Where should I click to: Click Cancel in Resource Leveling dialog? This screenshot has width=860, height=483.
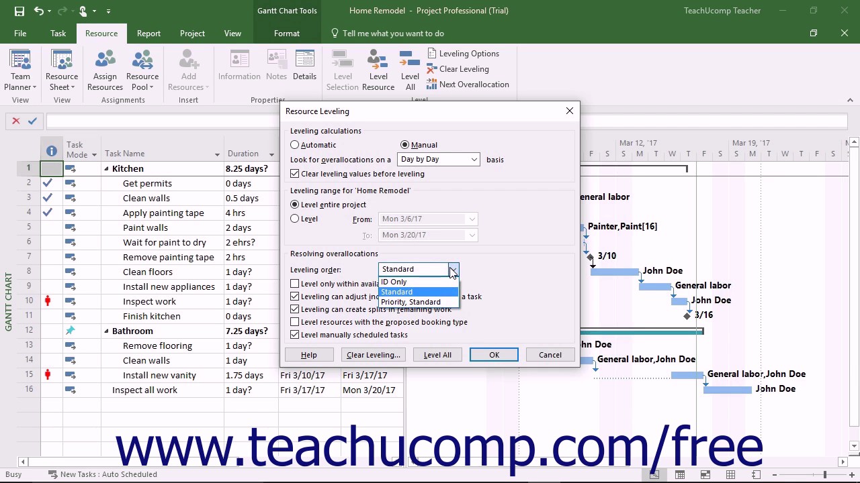click(550, 355)
